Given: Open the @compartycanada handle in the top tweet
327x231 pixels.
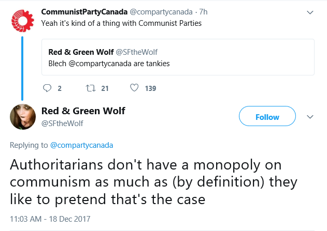Looking at the screenshot, I should pos(161,12).
